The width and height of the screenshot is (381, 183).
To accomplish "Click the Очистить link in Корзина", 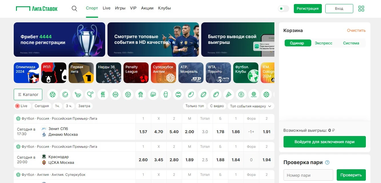I will click(356, 30).
